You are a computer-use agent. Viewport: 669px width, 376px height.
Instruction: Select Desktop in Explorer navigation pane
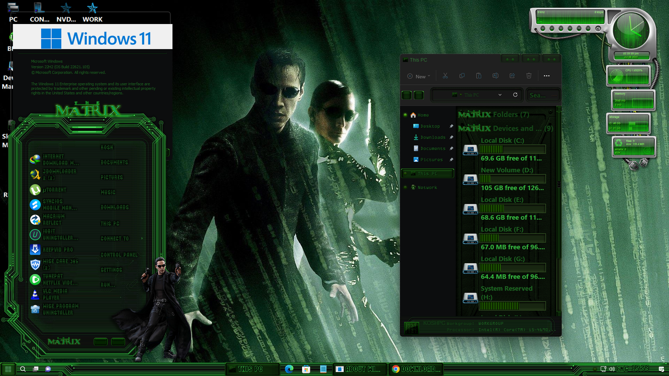(x=430, y=126)
